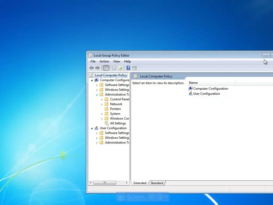Click the Computer Configuration monitor icon in the tree

(97, 80)
